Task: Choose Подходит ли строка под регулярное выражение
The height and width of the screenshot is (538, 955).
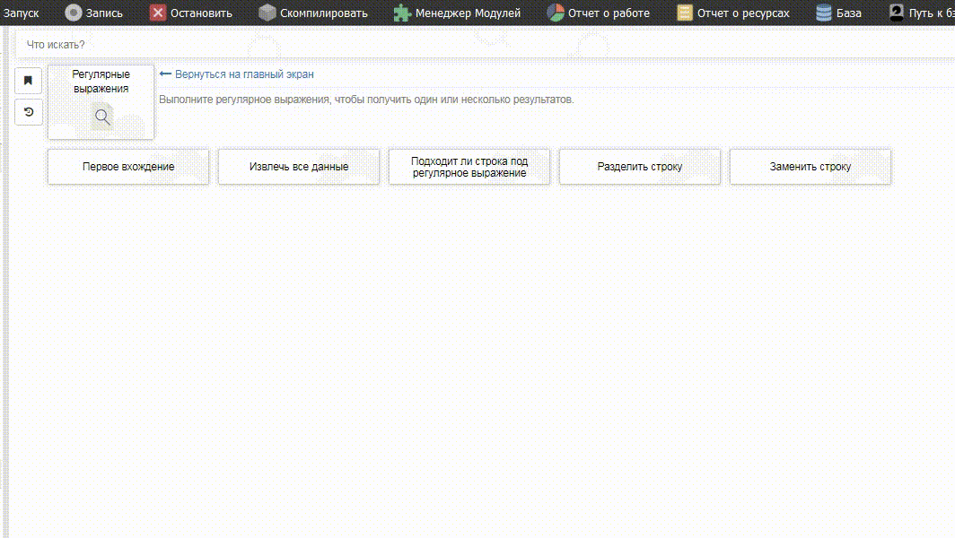Action: pyautogui.click(x=469, y=167)
